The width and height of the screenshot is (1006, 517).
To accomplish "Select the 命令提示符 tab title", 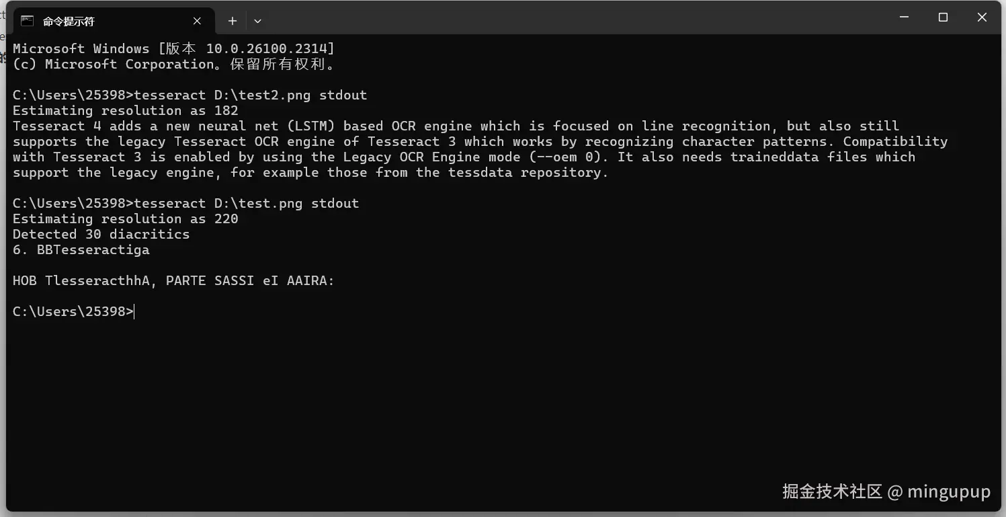I will 69,22.
